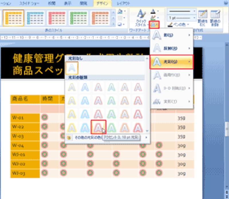Click the W-01 table cell

[x=25, y=118]
